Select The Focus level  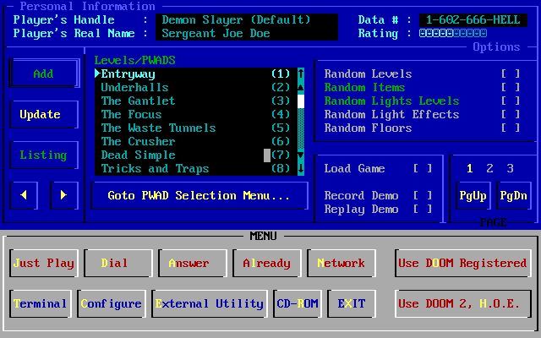point(195,115)
